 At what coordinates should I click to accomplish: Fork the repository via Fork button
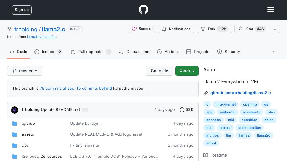click(x=214, y=29)
